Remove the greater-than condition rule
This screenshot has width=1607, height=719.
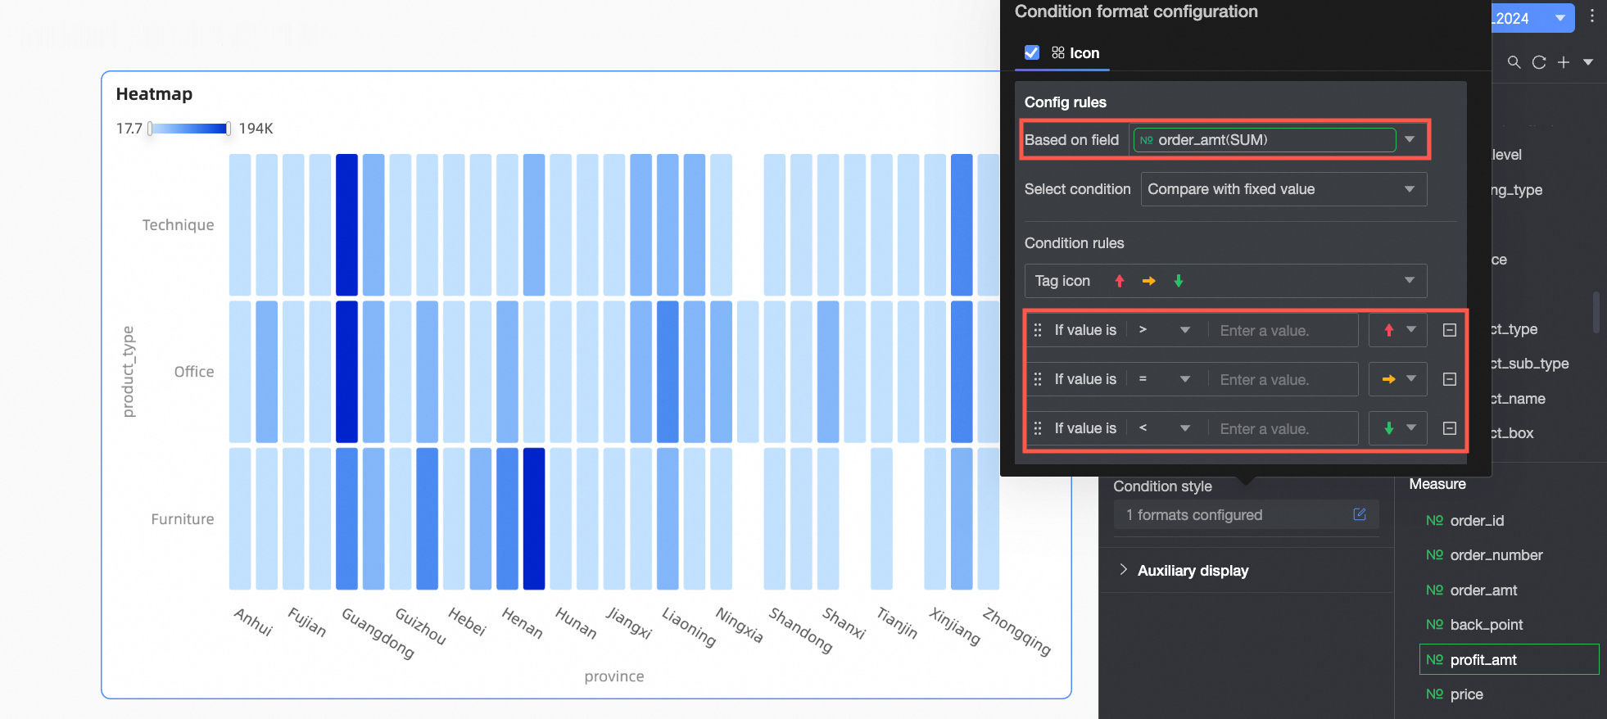pos(1450,330)
